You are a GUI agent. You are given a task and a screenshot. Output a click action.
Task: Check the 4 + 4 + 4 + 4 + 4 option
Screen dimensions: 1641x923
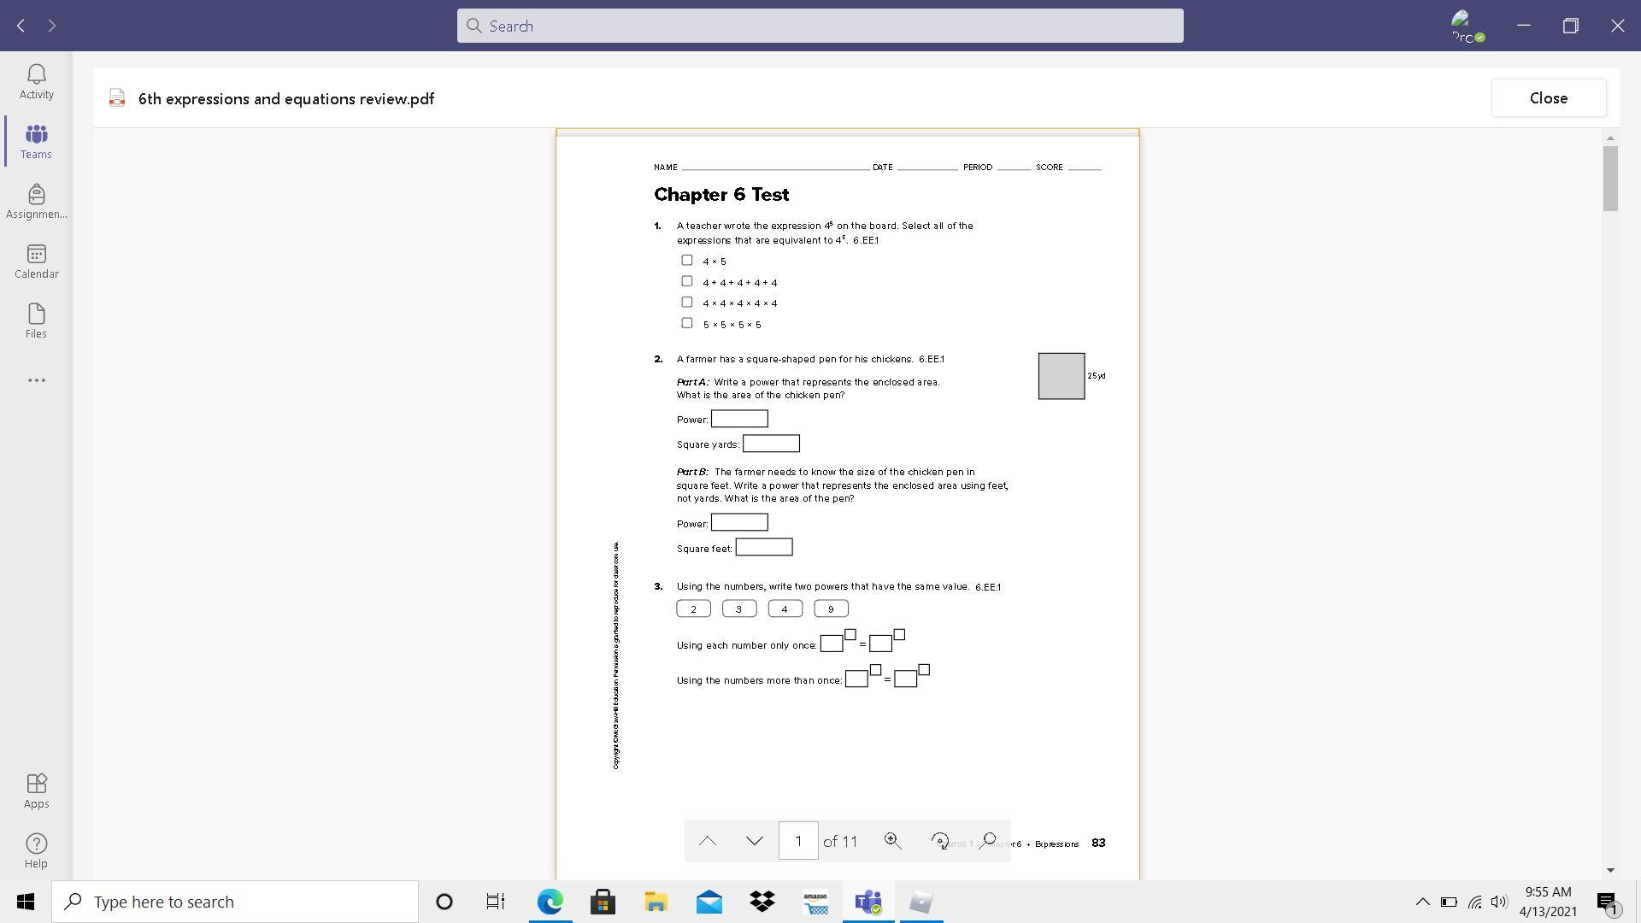[x=686, y=281]
